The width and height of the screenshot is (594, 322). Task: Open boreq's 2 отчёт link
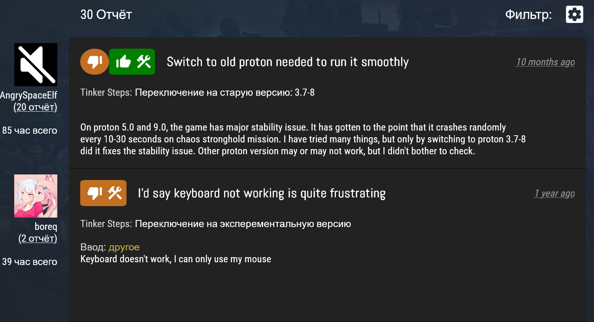pos(38,239)
